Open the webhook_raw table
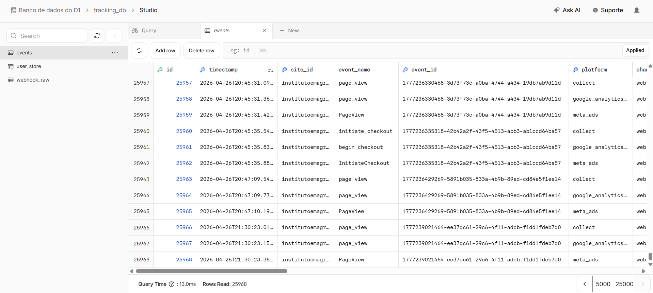653x293 pixels. coord(64,80)
